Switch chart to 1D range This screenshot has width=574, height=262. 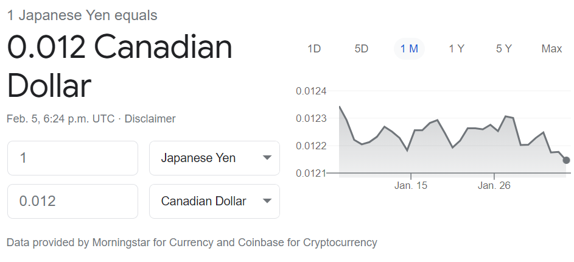point(314,49)
